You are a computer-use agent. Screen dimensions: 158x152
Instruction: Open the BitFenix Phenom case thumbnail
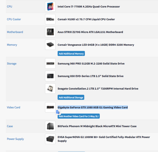click(50, 126)
